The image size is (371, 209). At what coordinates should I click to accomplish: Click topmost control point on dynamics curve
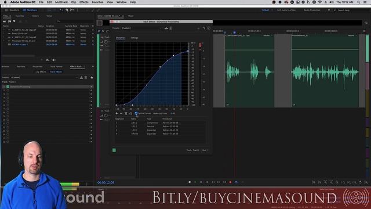(x=188, y=51)
